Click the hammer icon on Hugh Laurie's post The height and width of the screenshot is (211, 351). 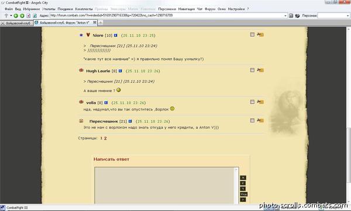coord(260,70)
